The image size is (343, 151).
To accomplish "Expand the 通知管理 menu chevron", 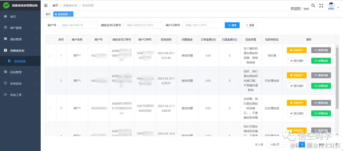I will pyautogui.click(x=36, y=39).
